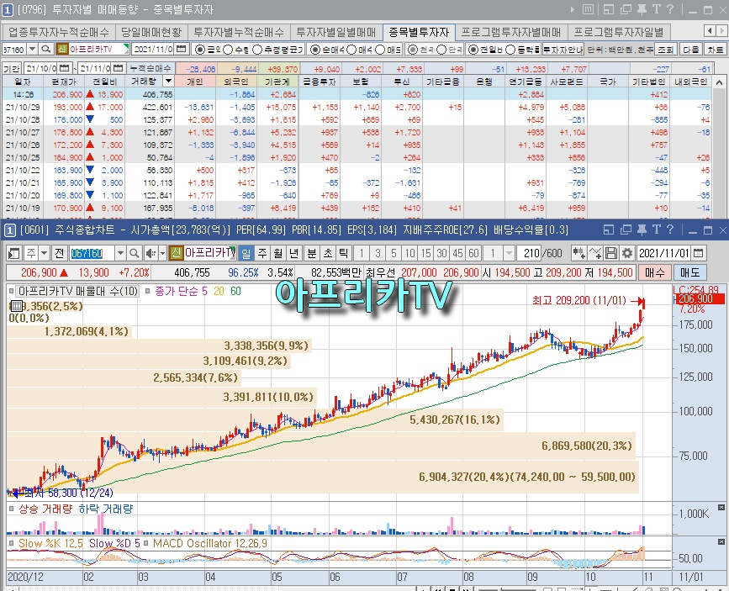Select 주 weekly chart period
The width and height of the screenshot is (729, 591).
(262, 253)
